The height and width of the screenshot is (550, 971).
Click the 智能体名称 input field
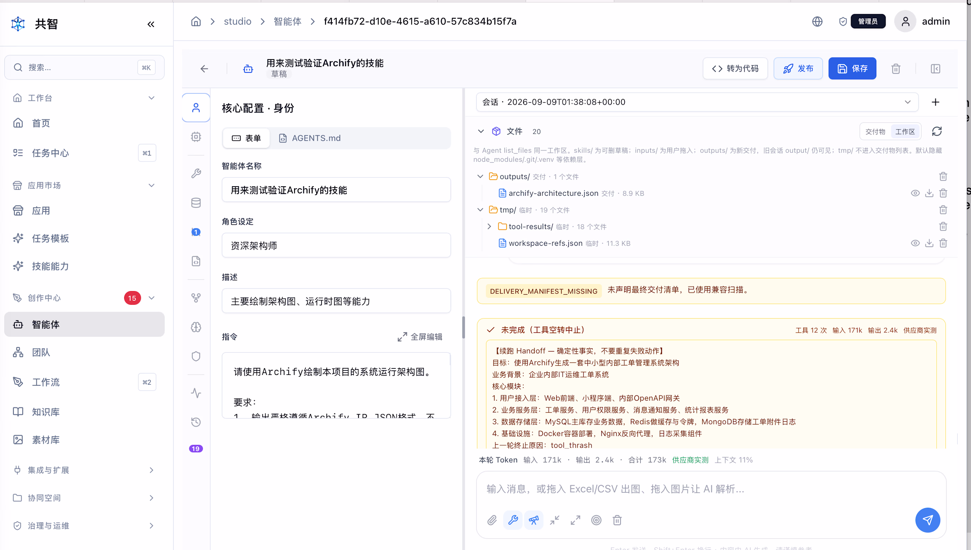point(336,190)
